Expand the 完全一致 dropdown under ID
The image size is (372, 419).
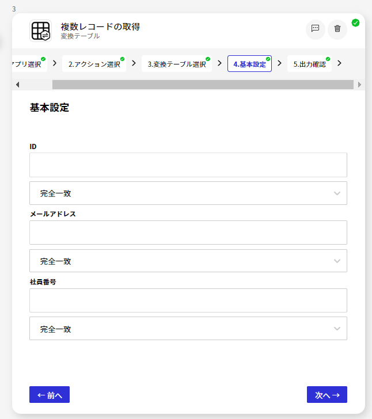(x=188, y=193)
